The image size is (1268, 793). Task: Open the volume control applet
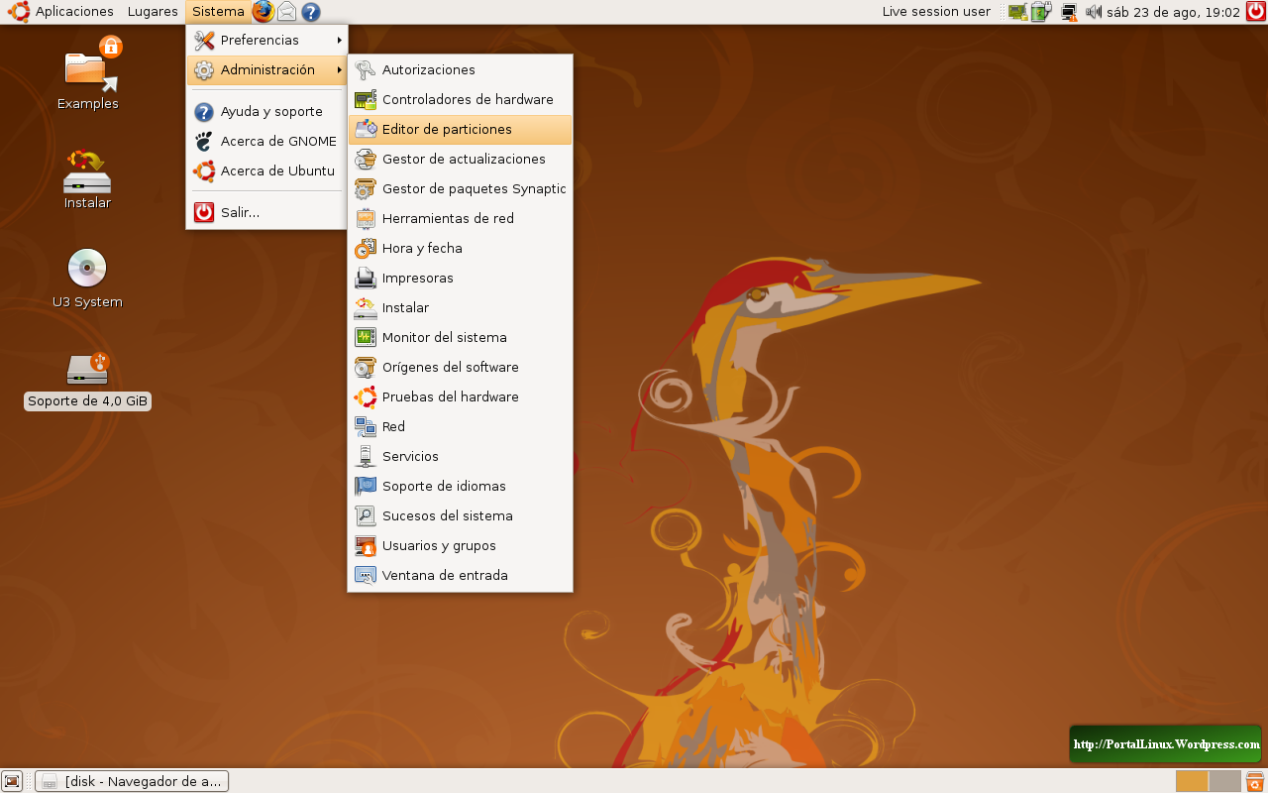[1094, 12]
